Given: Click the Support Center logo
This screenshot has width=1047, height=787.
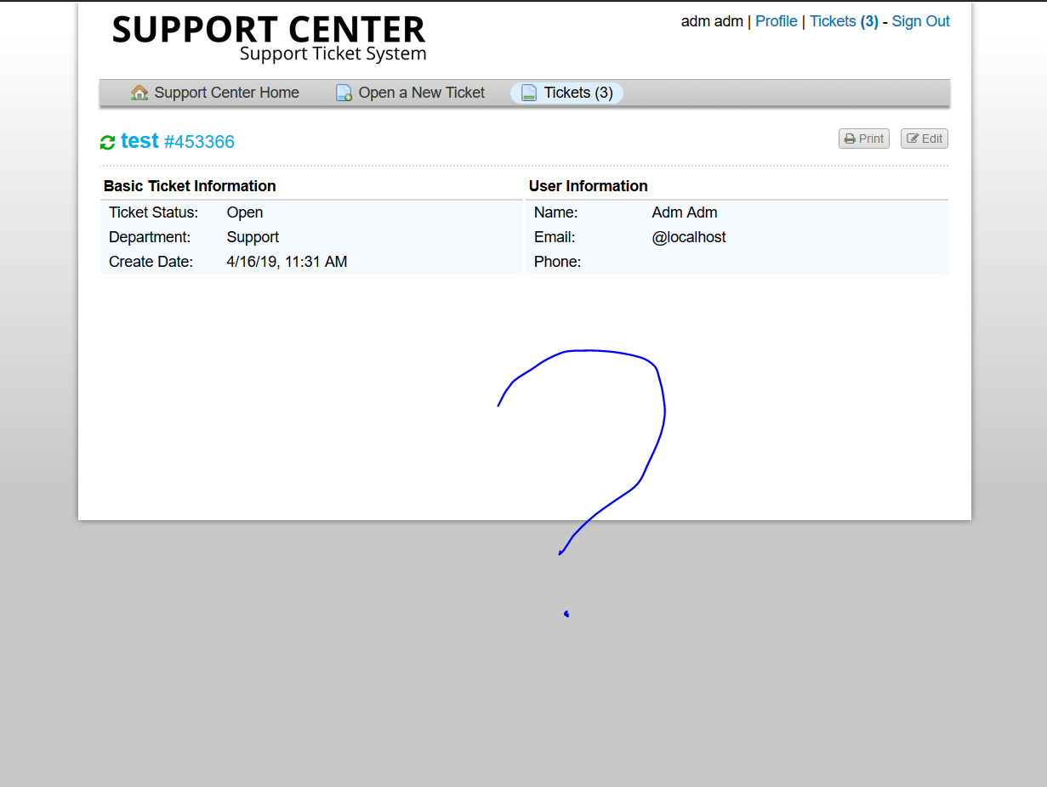Looking at the screenshot, I should (269, 38).
